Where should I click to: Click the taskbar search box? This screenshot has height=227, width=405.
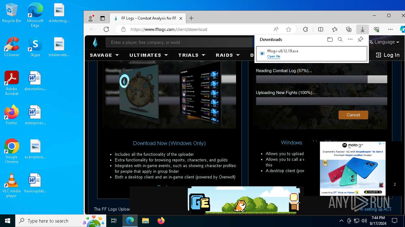click(61, 221)
